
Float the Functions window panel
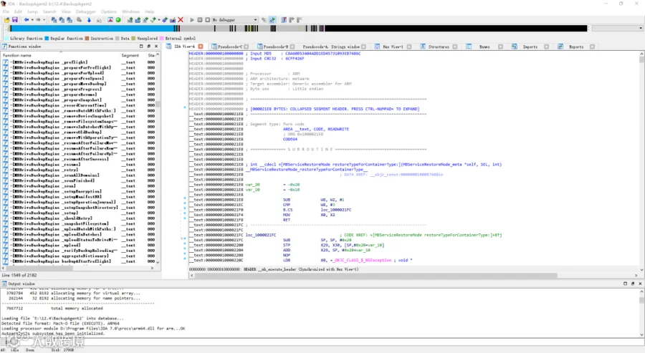(148, 47)
